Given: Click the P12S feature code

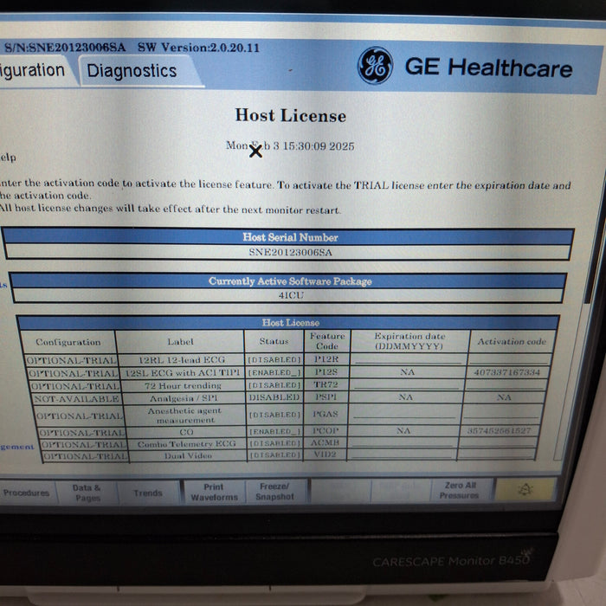Looking at the screenshot, I should [x=326, y=371].
